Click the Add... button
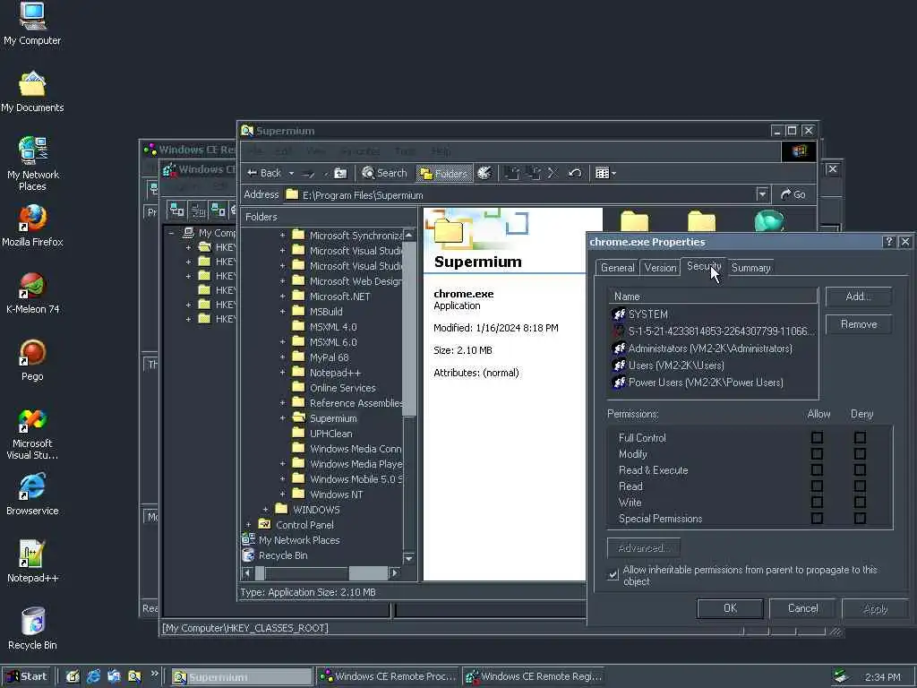This screenshot has height=688, width=917. coord(858,297)
